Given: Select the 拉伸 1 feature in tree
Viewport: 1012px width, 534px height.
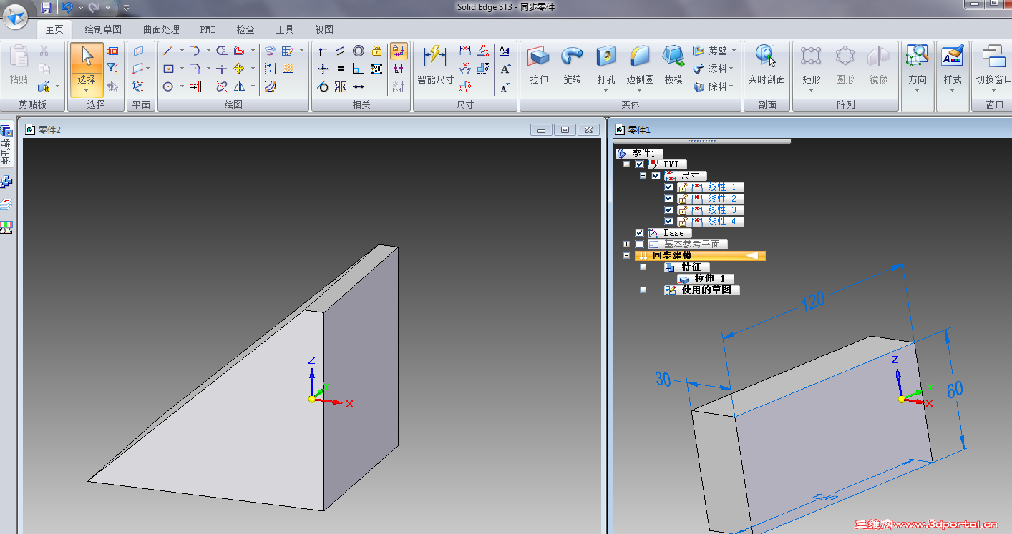Looking at the screenshot, I should tap(706, 279).
